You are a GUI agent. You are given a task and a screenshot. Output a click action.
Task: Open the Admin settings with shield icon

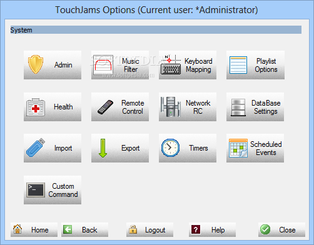pos(53,65)
